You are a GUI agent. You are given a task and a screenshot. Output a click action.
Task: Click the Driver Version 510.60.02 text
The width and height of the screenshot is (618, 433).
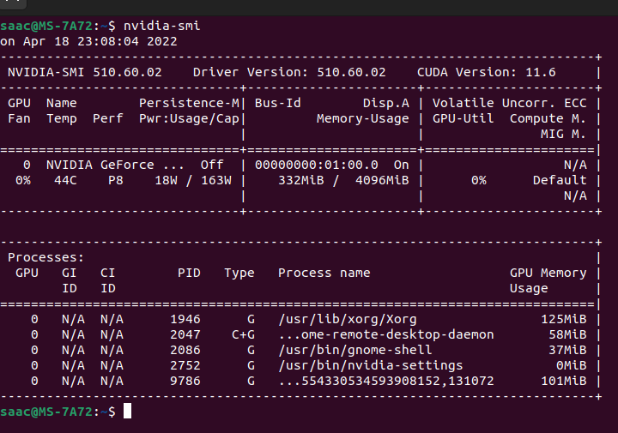tap(289, 72)
